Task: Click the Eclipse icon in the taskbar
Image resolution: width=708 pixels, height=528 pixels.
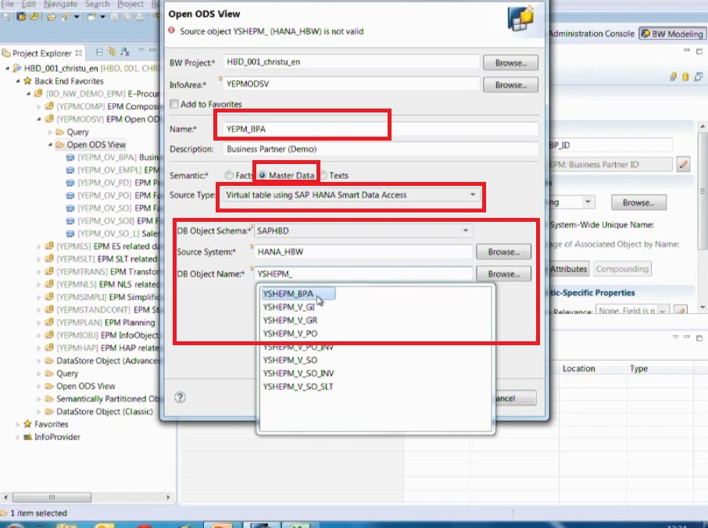Action: click(x=266, y=523)
